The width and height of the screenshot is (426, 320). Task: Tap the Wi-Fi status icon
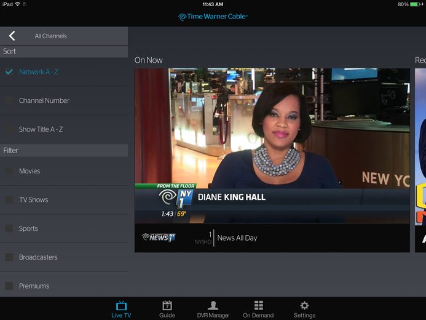point(18,4)
